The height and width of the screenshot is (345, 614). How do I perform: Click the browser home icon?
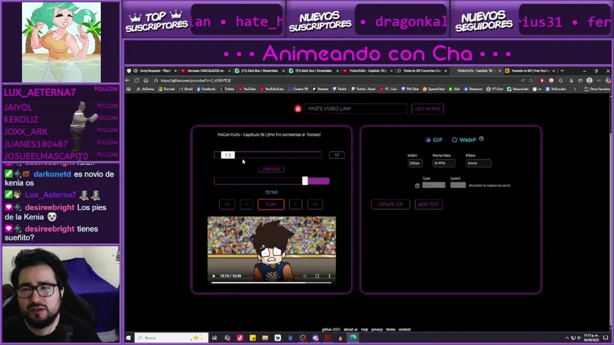pyautogui.click(x=146, y=80)
